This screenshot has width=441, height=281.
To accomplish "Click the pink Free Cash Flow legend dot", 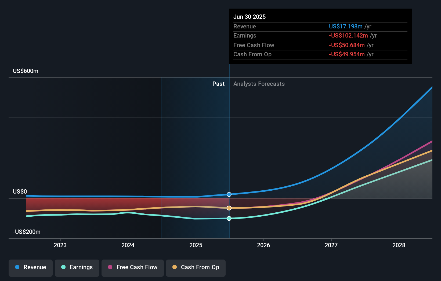I will click(x=110, y=267).
